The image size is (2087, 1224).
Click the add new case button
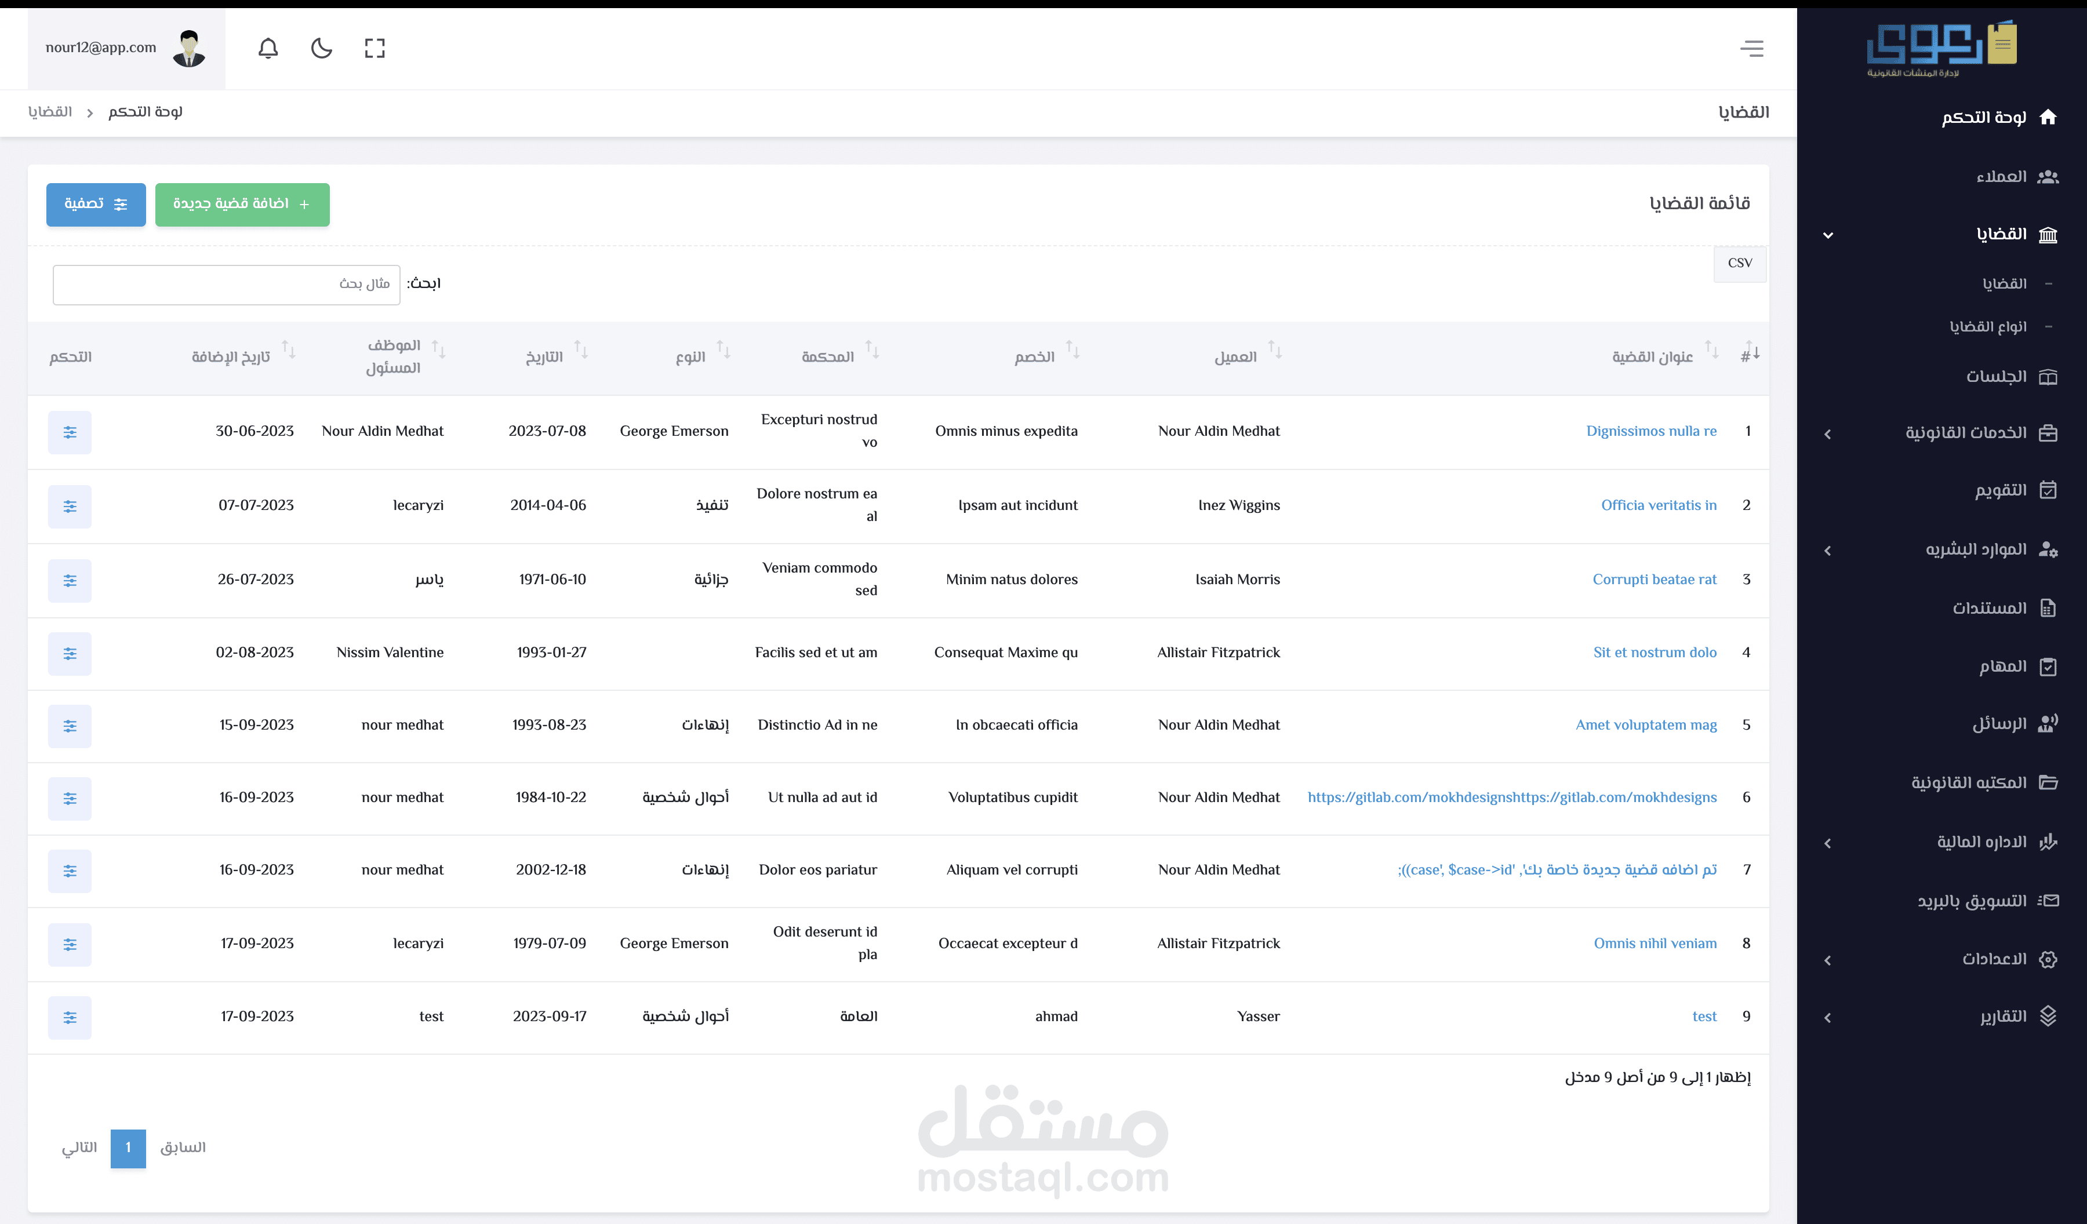tap(242, 205)
